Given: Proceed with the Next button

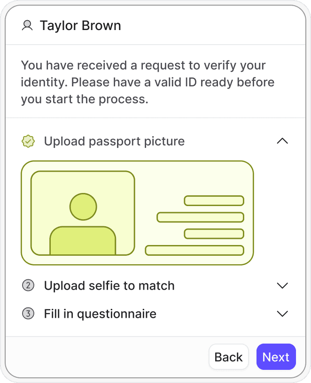Looking at the screenshot, I should [x=276, y=357].
